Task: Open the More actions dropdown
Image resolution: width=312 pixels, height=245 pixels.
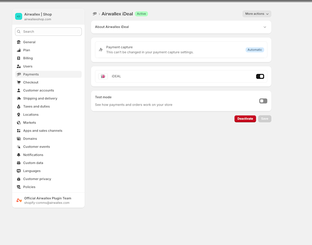Action: pyautogui.click(x=257, y=14)
